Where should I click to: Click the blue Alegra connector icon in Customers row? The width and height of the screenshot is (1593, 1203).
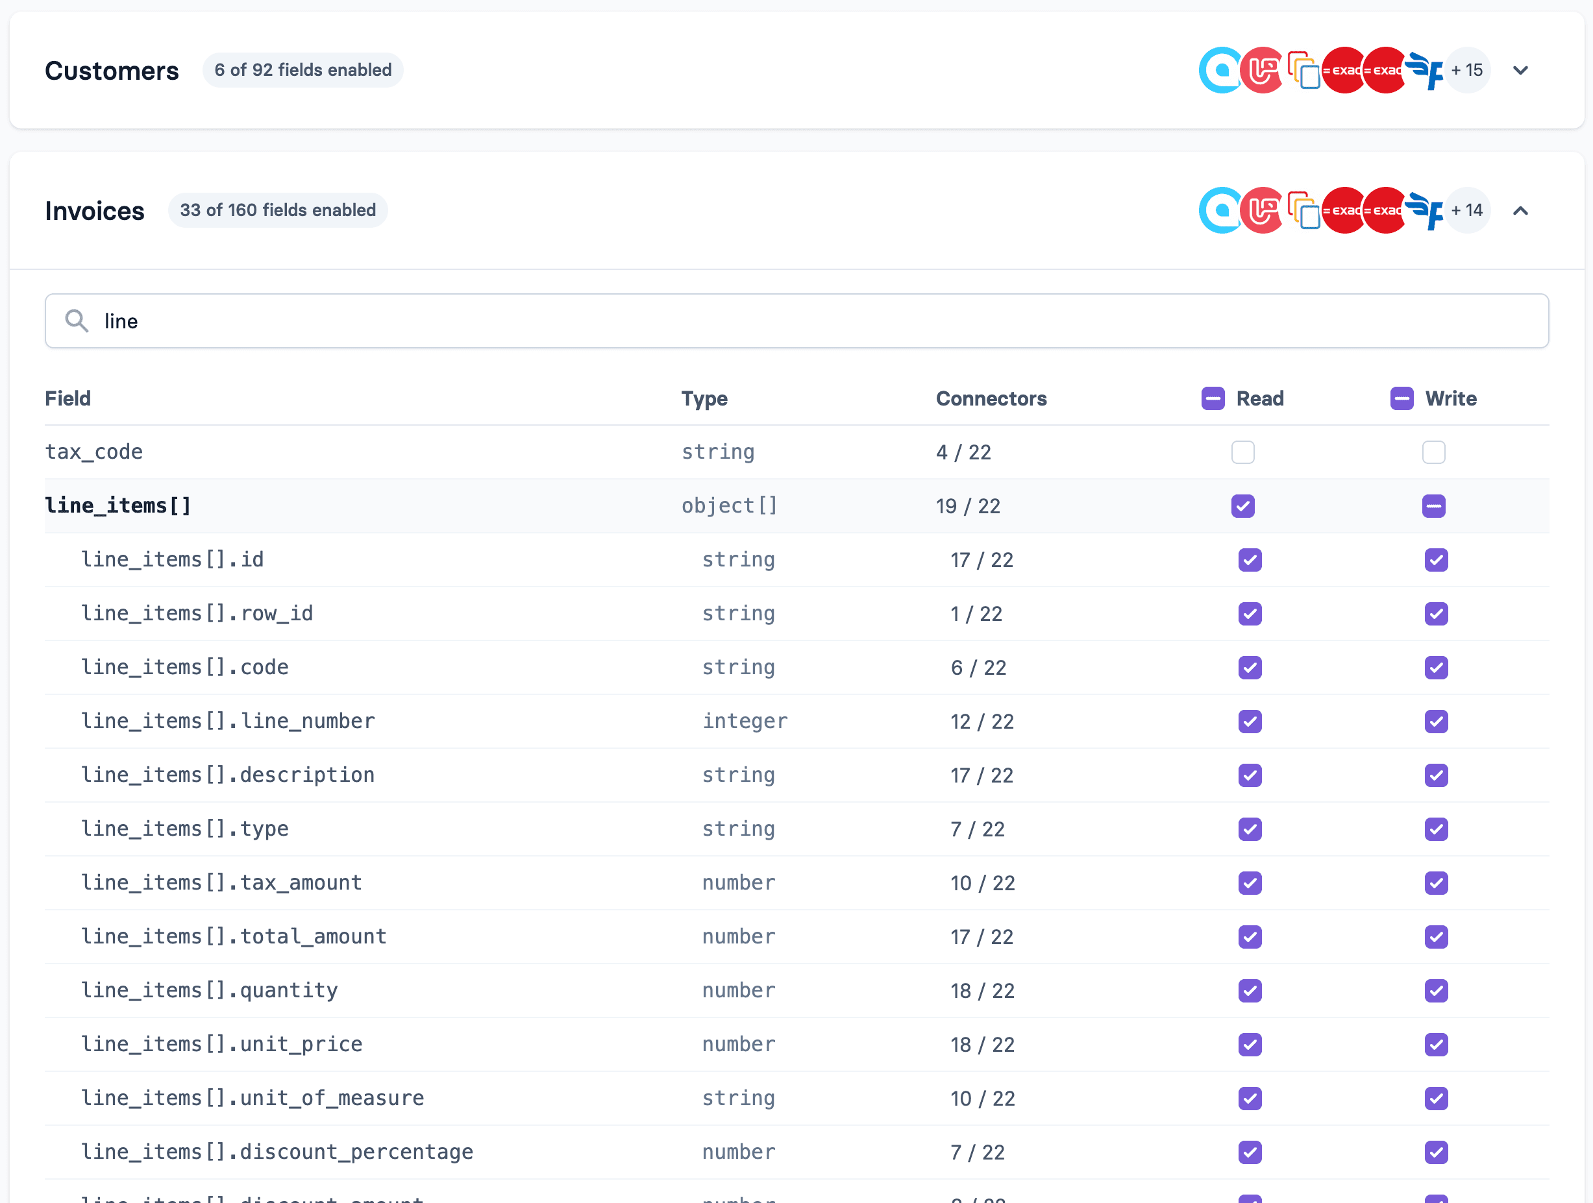tap(1220, 70)
